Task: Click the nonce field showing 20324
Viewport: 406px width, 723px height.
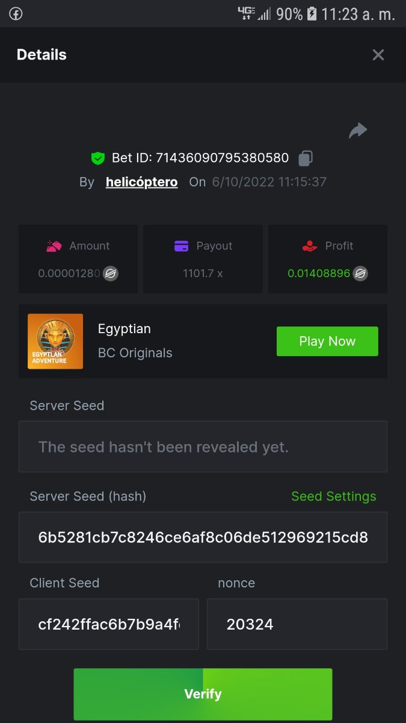Action: tap(297, 624)
